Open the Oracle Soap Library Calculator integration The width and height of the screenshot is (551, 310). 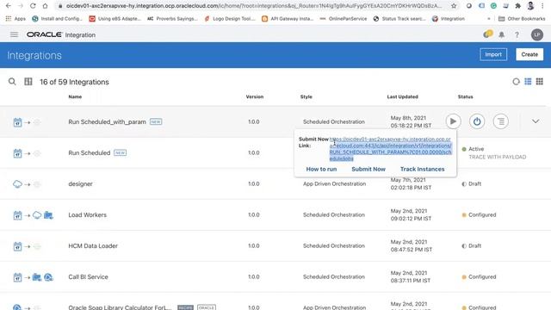tap(120, 307)
